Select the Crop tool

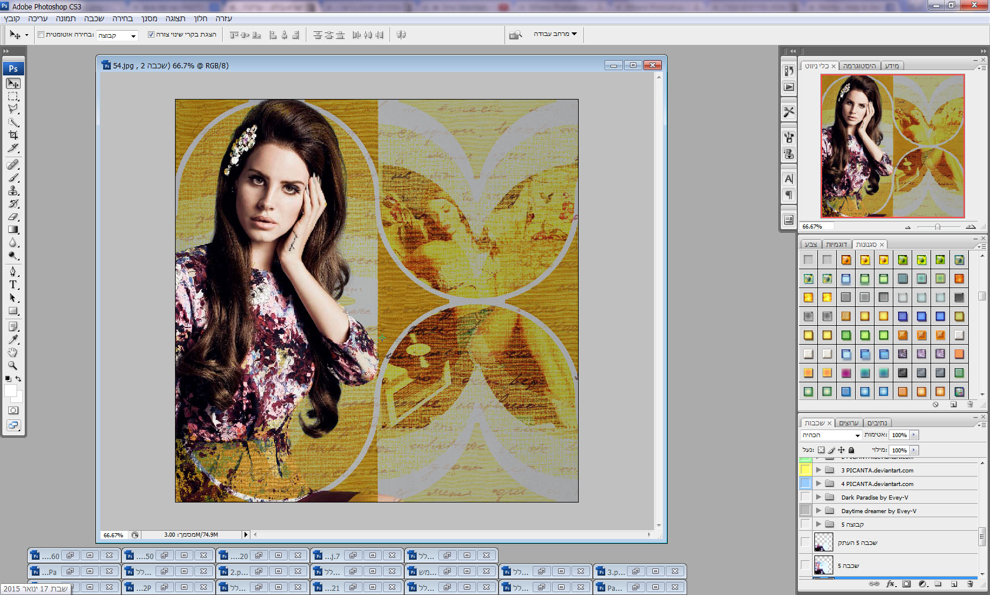(x=13, y=135)
